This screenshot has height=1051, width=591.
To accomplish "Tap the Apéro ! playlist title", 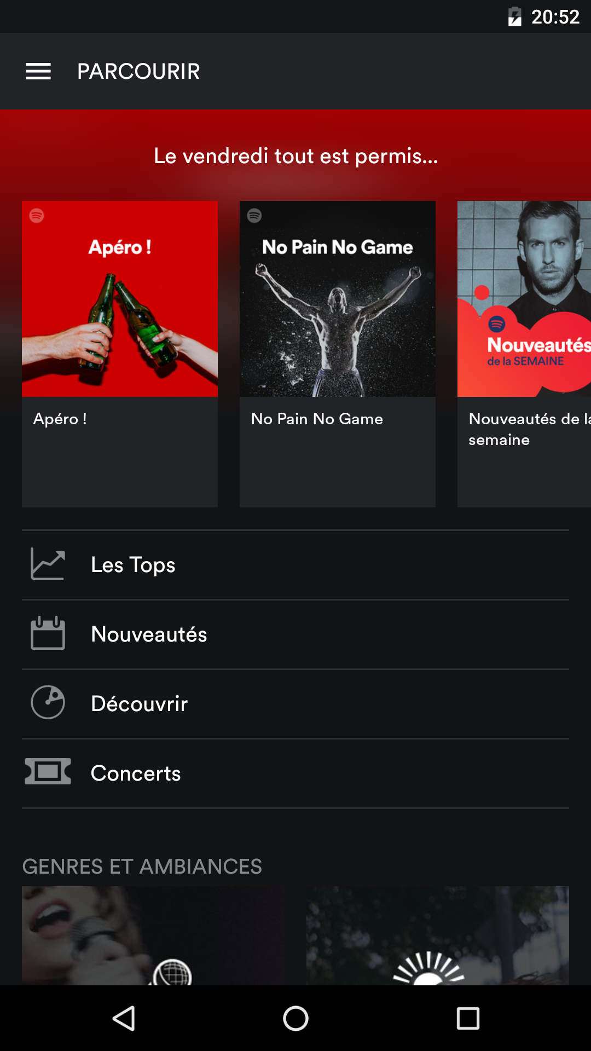I will (x=60, y=419).
